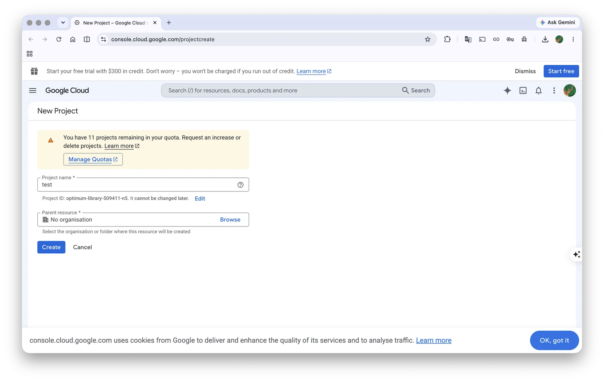Image resolution: width=604 pixels, height=382 pixels.
Task: Open the tab search dropdown arrow
Action: 63,23
